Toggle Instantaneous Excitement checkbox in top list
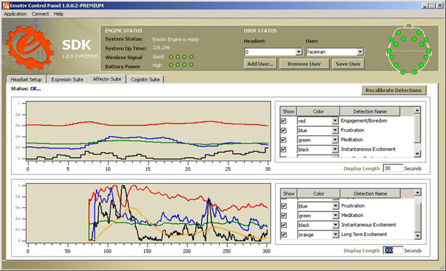Screen dimensions: 446x271 (x=283, y=149)
